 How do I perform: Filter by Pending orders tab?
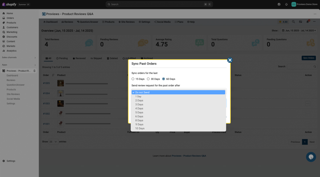click(62, 58)
